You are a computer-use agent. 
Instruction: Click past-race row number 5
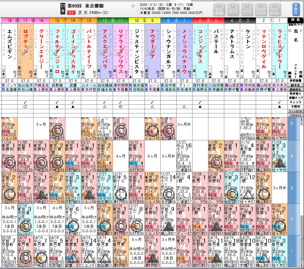292,124
